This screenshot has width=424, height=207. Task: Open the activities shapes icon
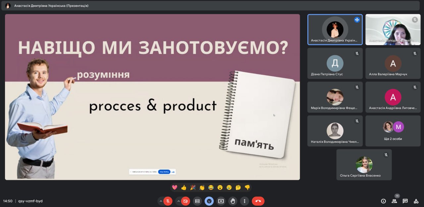point(416,201)
